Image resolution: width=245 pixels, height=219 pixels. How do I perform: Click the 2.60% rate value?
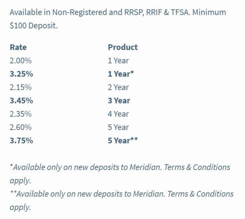[x=20, y=127]
